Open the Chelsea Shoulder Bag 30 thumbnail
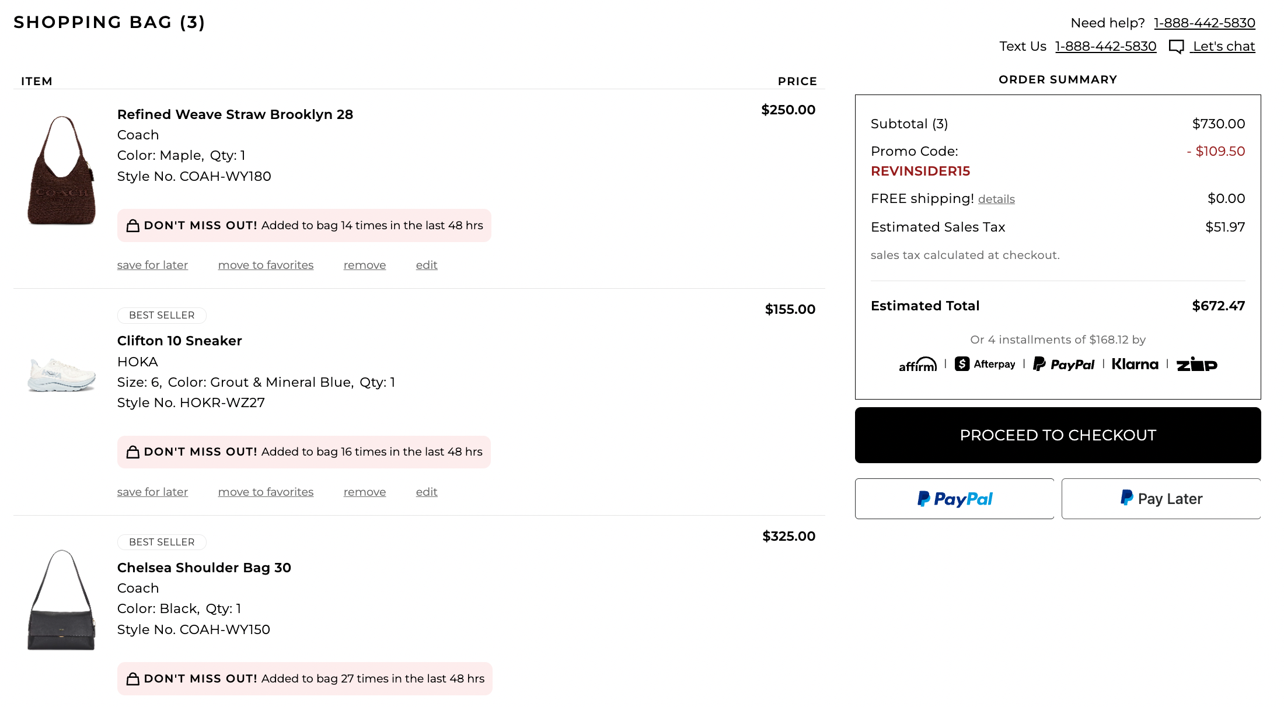 [x=61, y=600]
